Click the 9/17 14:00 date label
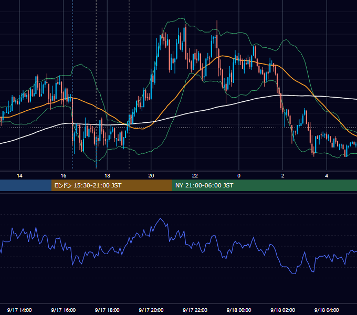 (19, 310)
